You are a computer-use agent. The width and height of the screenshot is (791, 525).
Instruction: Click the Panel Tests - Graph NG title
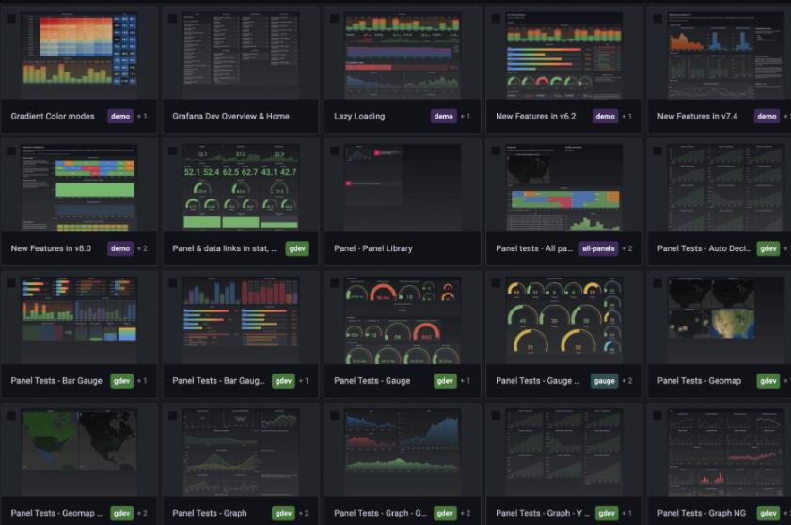(x=702, y=513)
